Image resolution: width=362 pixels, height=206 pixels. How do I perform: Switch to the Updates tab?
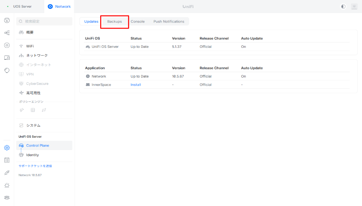[91, 21]
